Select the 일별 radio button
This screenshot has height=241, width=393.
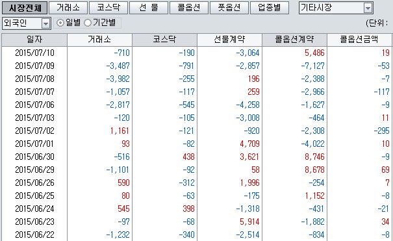pos(60,23)
